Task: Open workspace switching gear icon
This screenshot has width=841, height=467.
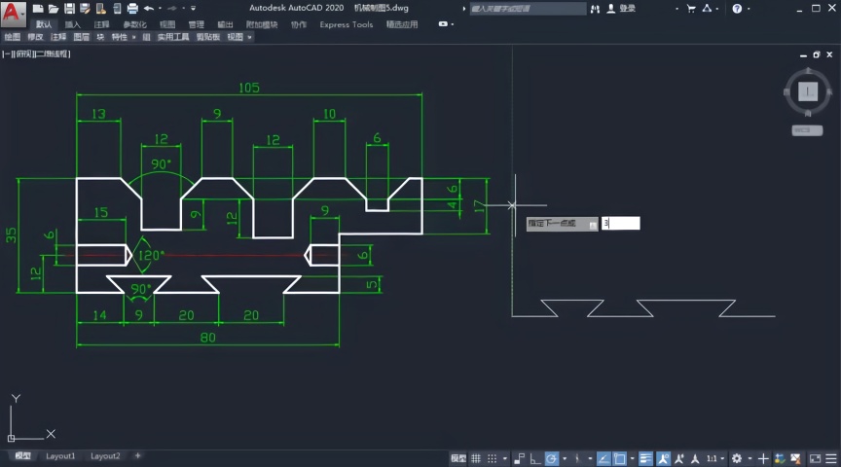Action: 737,458
